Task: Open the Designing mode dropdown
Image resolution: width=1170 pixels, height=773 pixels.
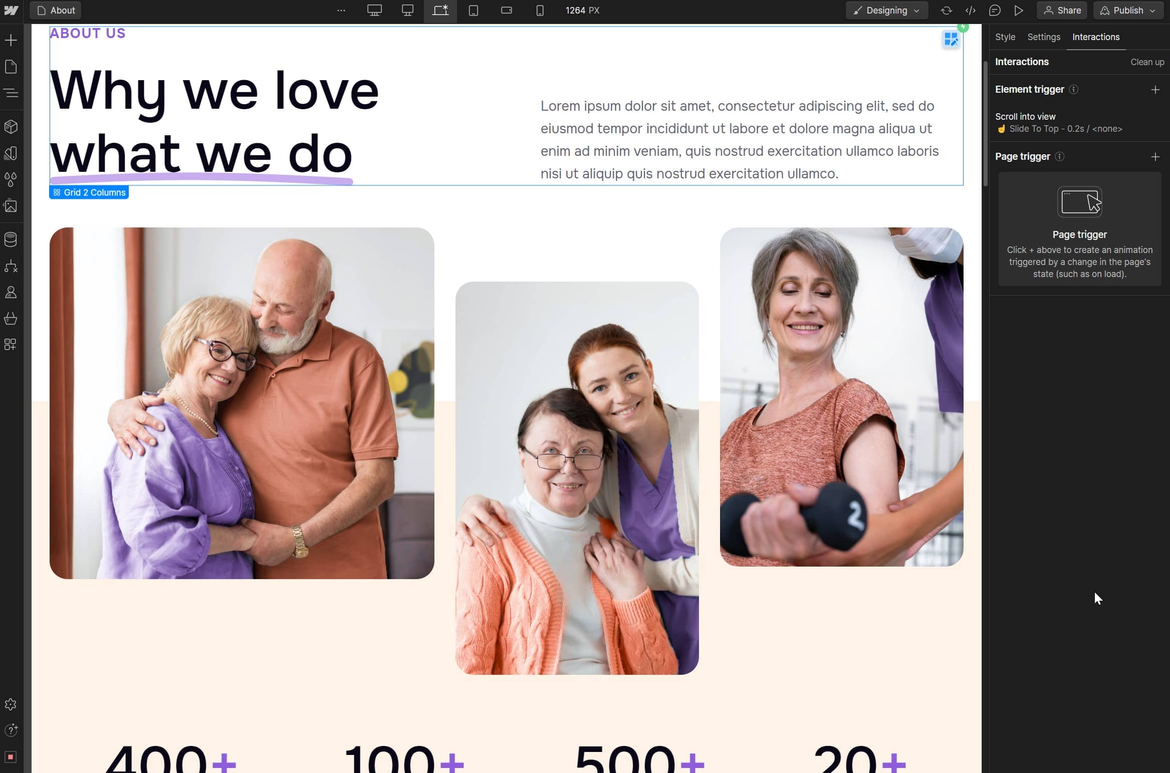Action: [x=886, y=10]
